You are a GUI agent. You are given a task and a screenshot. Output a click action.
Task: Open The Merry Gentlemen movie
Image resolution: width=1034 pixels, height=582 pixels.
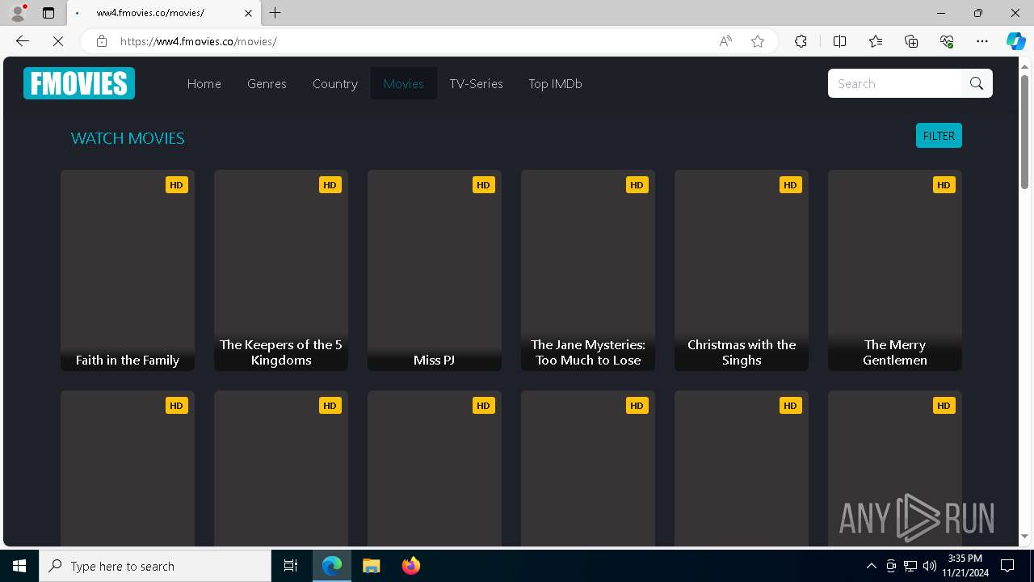point(895,270)
